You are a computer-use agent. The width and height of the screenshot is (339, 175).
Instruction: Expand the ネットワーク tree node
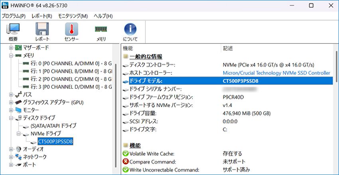point(11,157)
